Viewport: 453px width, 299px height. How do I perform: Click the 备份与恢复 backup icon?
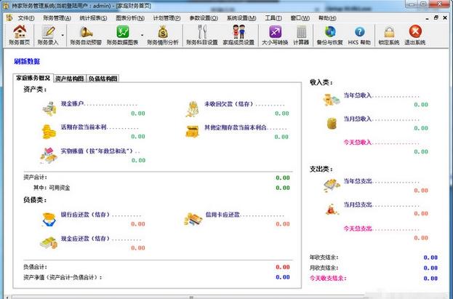(x=330, y=34)
